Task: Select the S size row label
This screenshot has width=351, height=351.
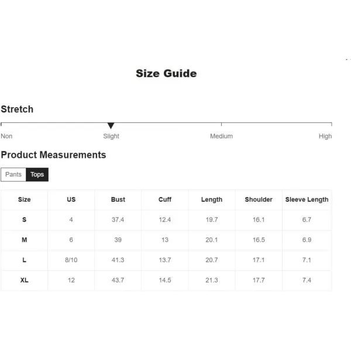Action: click(x=24, y=219)
